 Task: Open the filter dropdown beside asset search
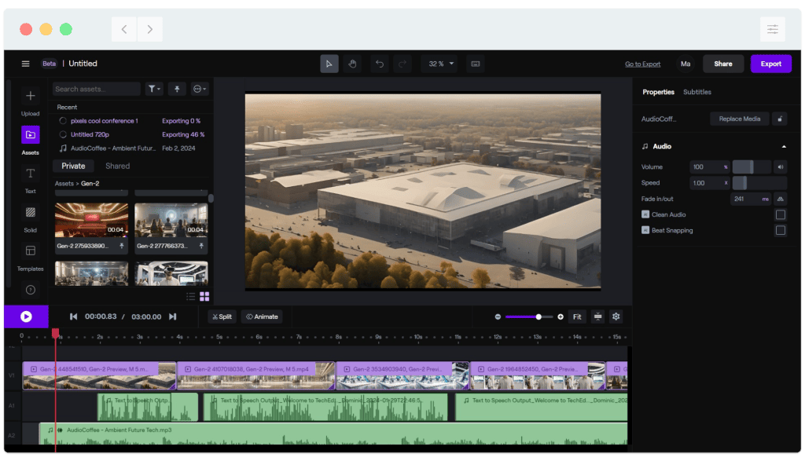coord(154,89)
